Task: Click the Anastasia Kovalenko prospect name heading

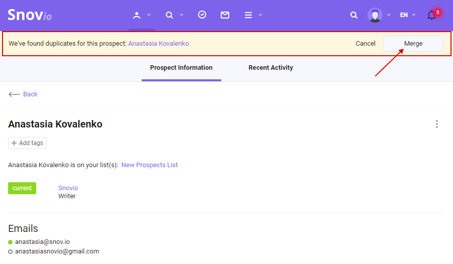Action: point(55,124)
